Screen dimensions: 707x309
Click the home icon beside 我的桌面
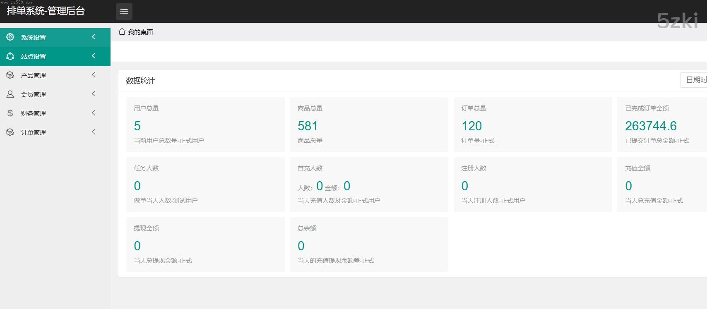point(122,32)
